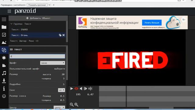The height and width of the screenshot is (110, 195).
Task: Click the FIRED preview canvas
Action: (132, 58)
